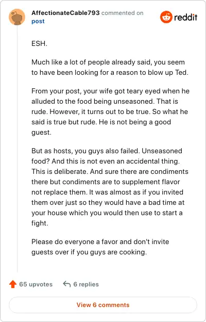Viewport: 206px width, 322px height.
Task: Click the "ESH." verdict text
Action: click(39, 43)
